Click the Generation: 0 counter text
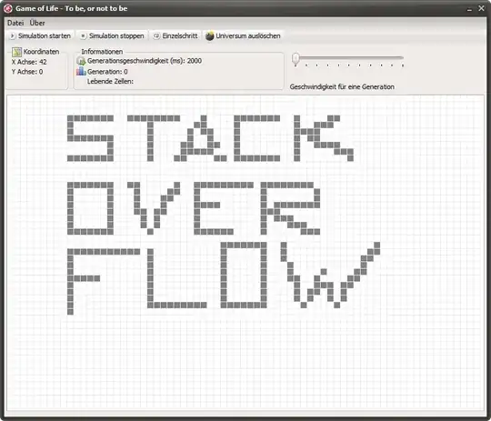The width and height of the screenshot is (491, 421). tap(107, 72)
